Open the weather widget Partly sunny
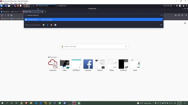188x105 pixels. (144, 103)
